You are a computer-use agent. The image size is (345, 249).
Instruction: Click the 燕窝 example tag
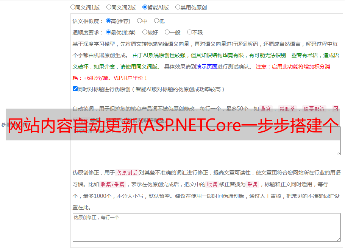[265, 109]
